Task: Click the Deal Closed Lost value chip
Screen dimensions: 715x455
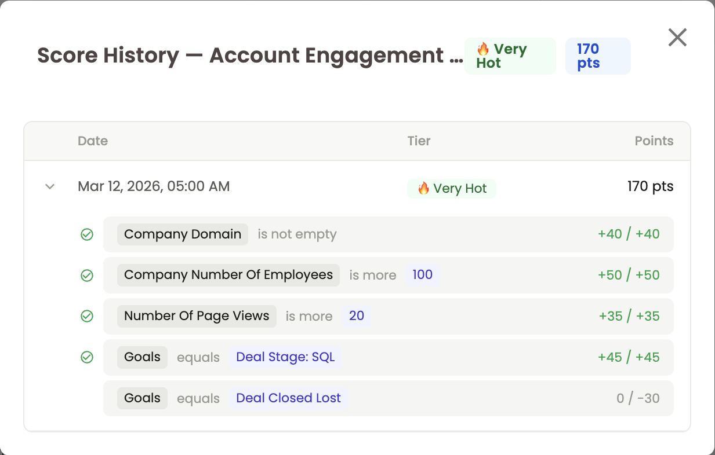Action: [288, 398]
